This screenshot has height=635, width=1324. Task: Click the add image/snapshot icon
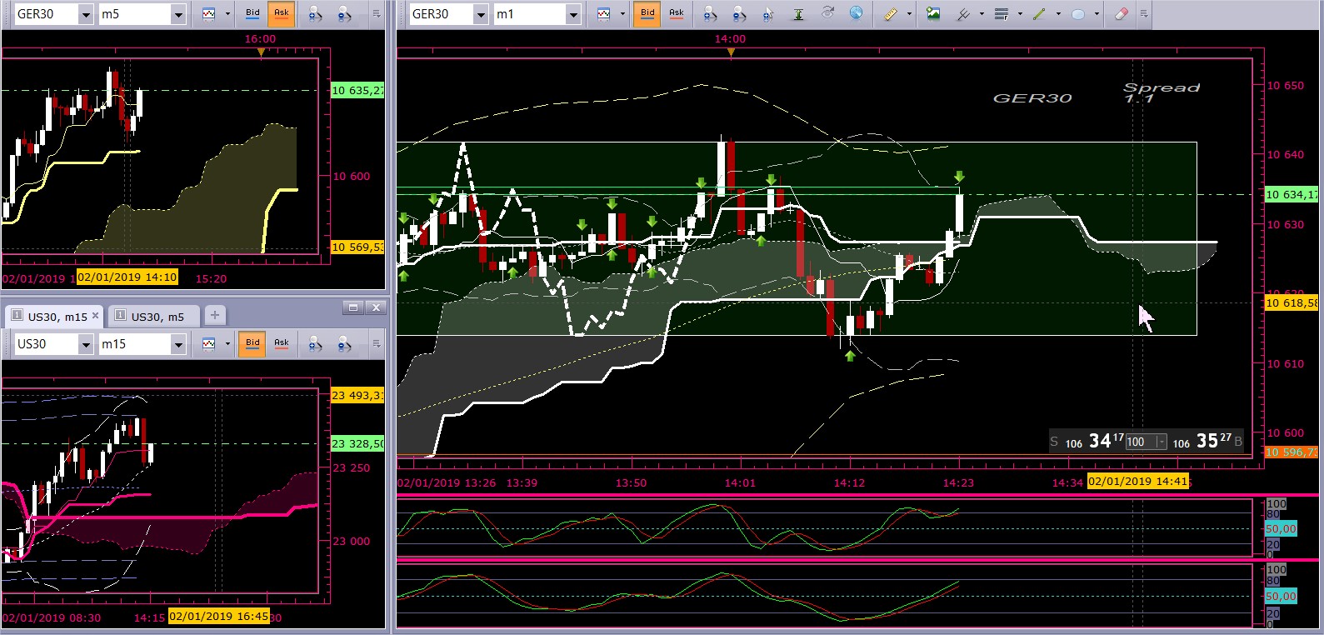(933, 14)
